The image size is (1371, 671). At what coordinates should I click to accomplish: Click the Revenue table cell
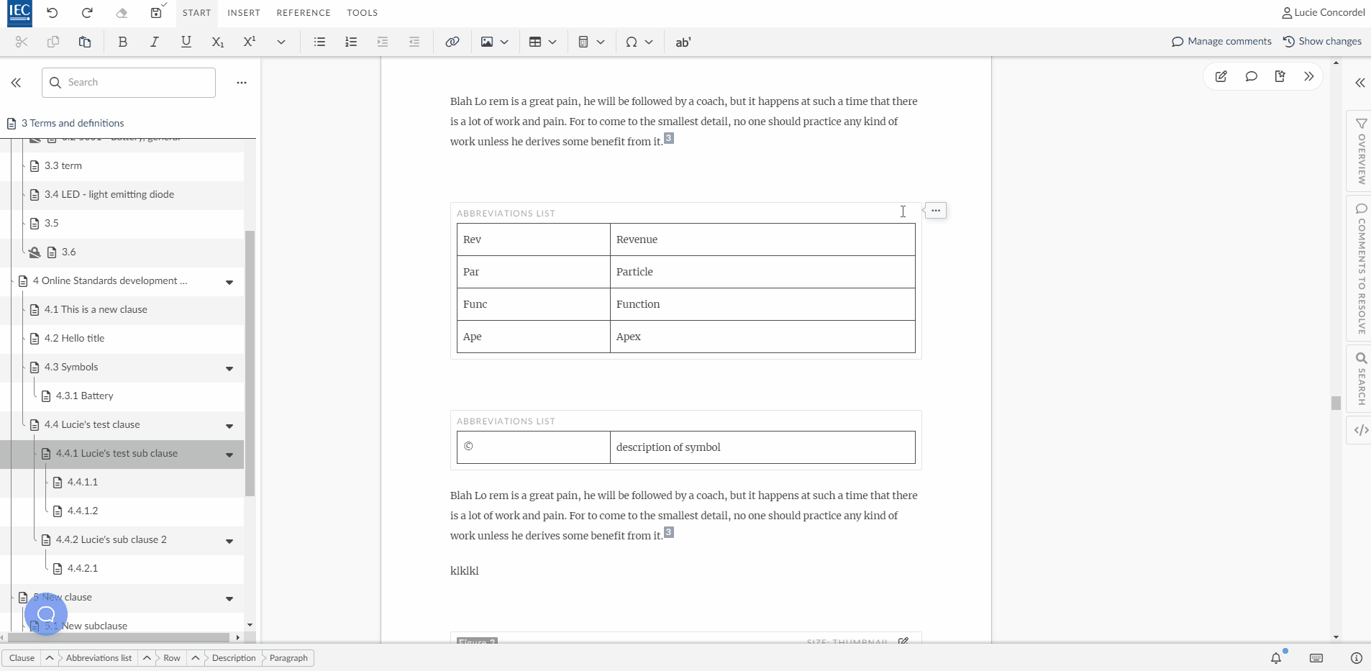[762, 239]
